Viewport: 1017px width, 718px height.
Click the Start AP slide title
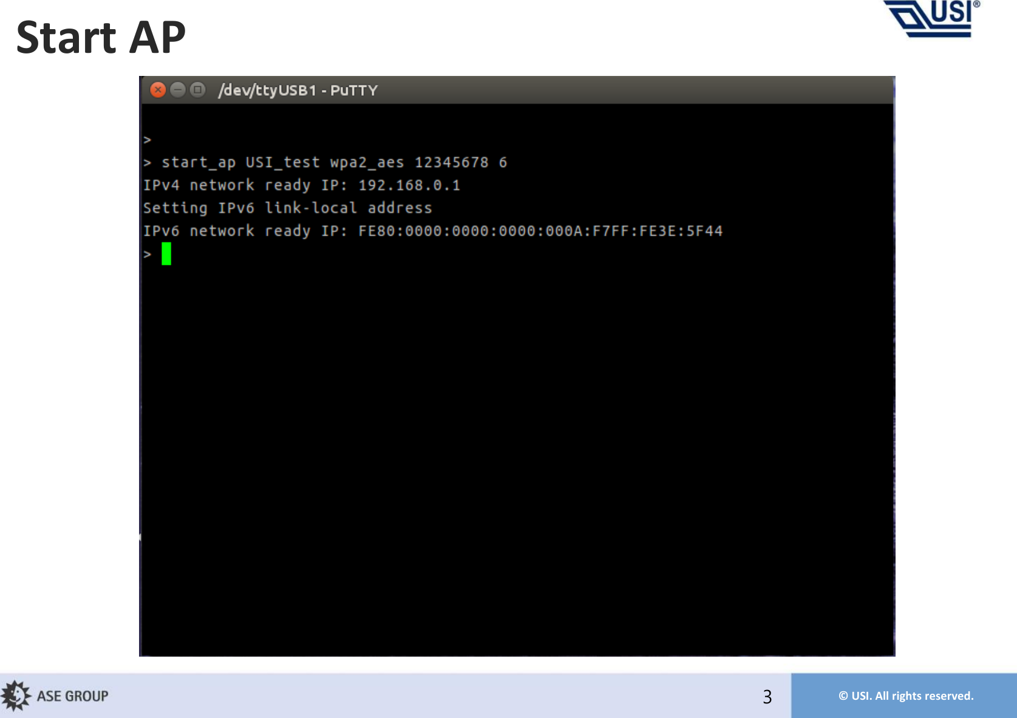coord(101,38)
